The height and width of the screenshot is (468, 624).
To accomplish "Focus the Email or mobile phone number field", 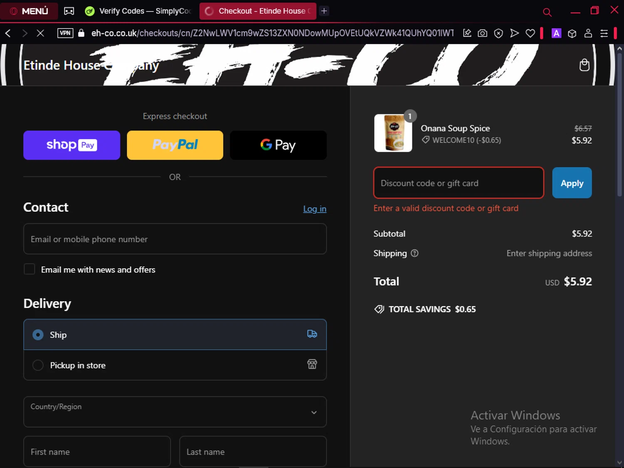I will [175, 239].
